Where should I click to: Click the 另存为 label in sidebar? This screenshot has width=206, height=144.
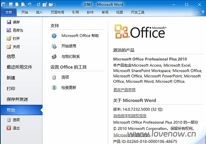(18, 30)
